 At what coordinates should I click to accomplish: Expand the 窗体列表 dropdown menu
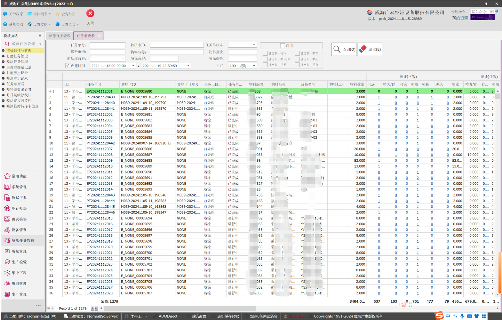click(x=39, y=14)
